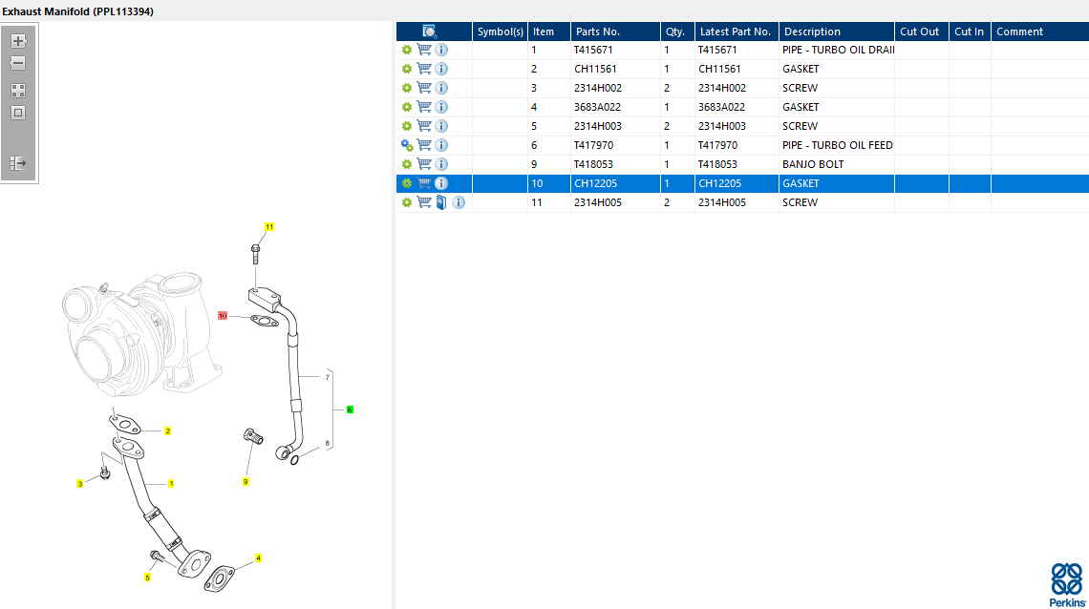Click the Perkins logo
This screenshot has height=609, width=1089.
tap(1067, 585)
